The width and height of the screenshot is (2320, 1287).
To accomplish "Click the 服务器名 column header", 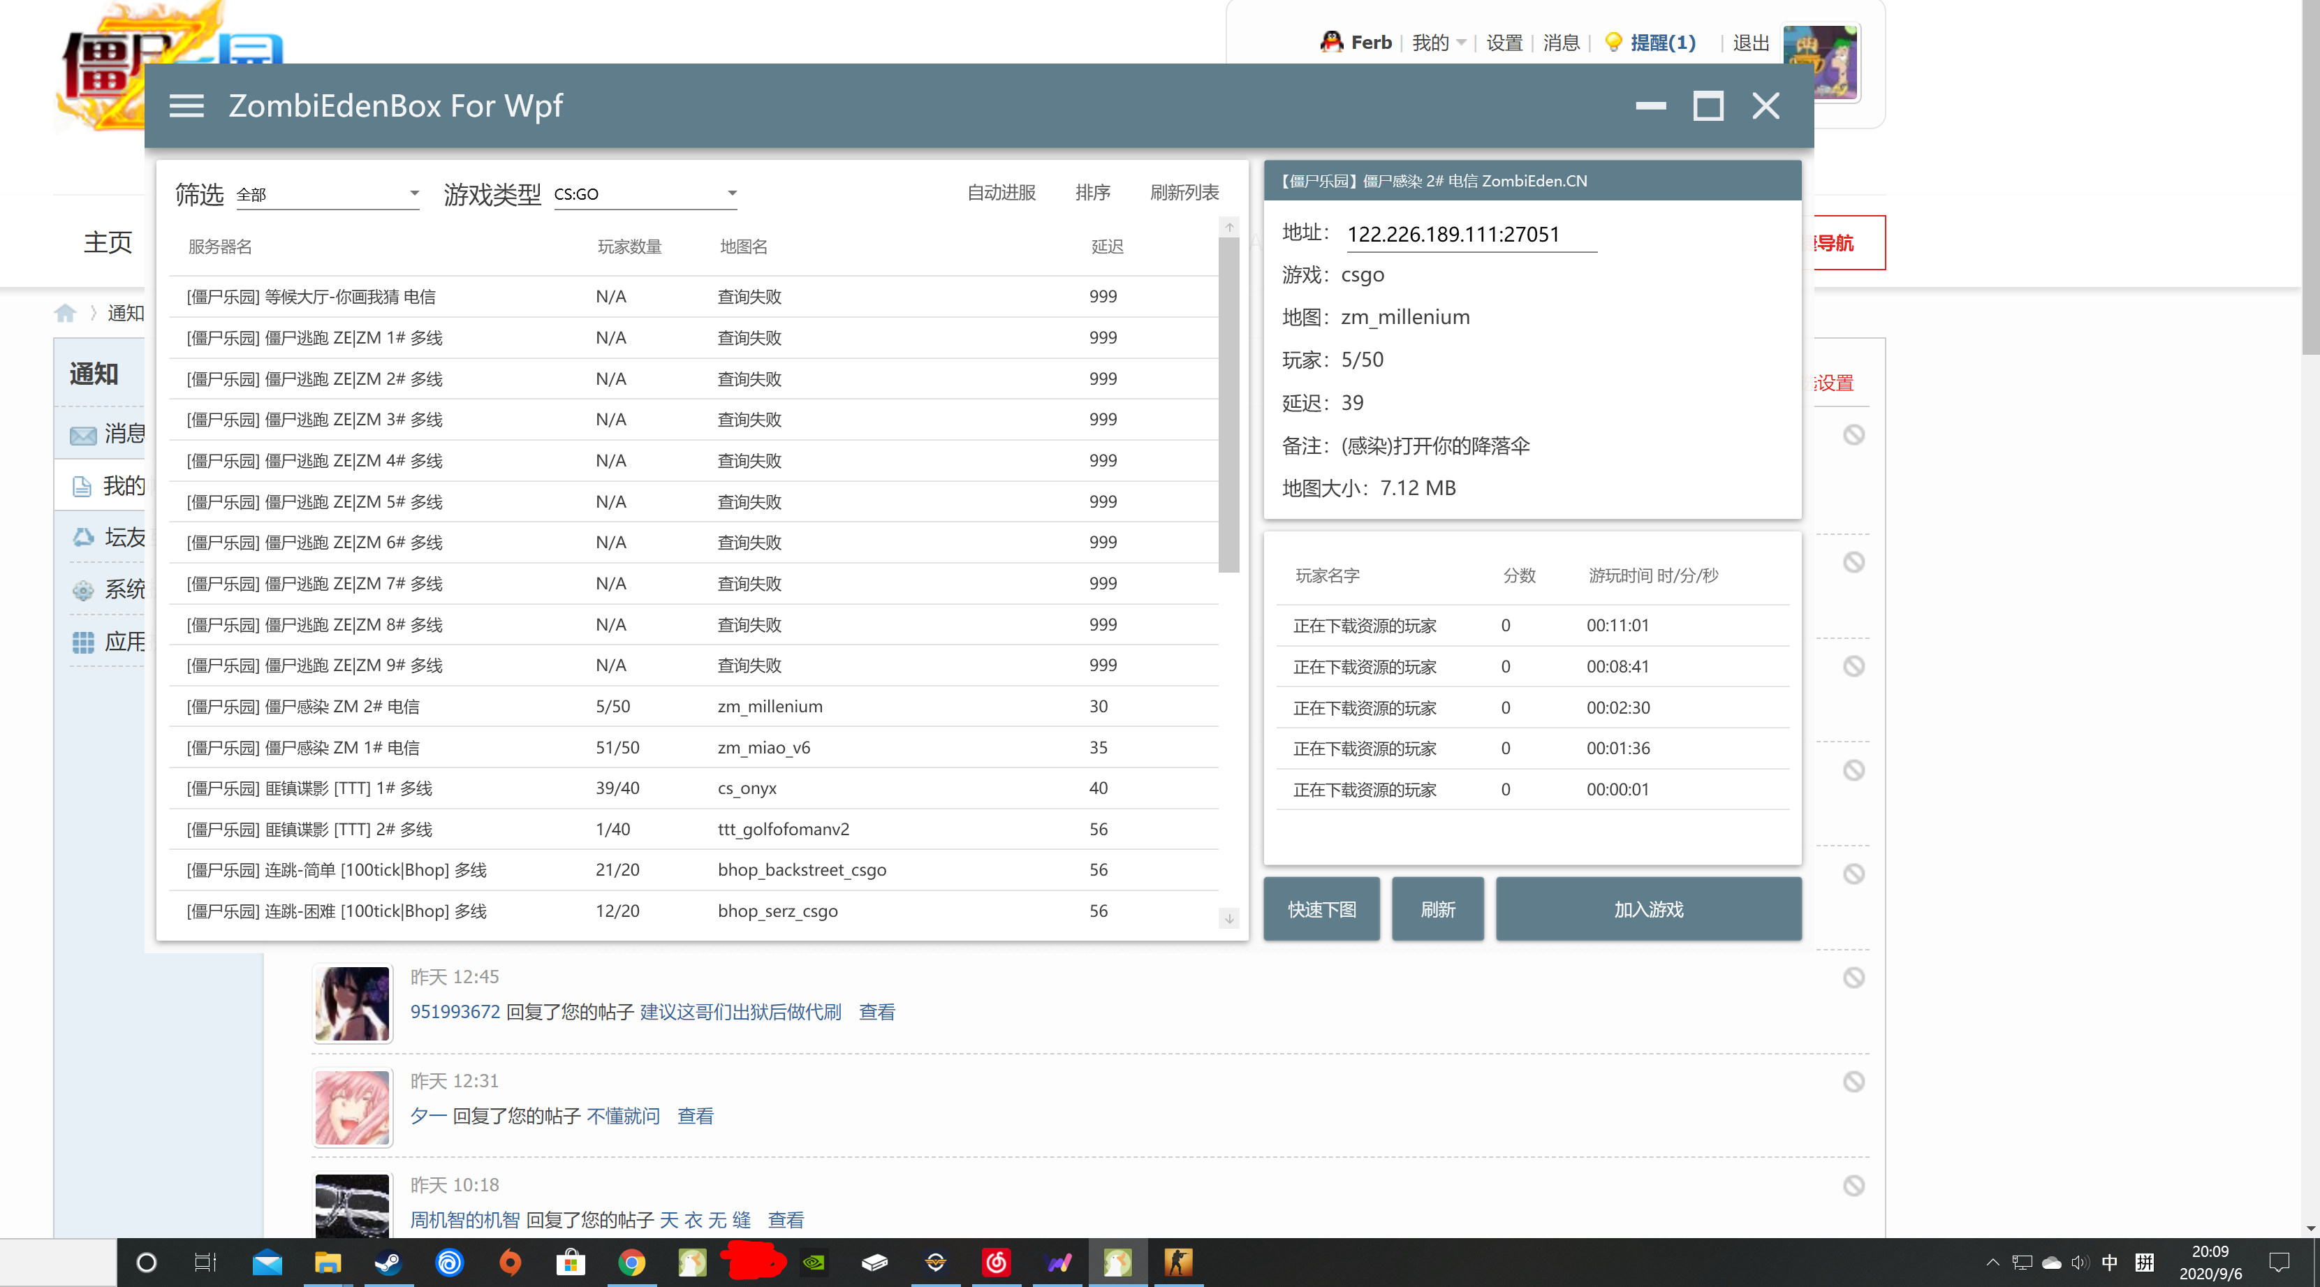I will click(x=220, y=247).
